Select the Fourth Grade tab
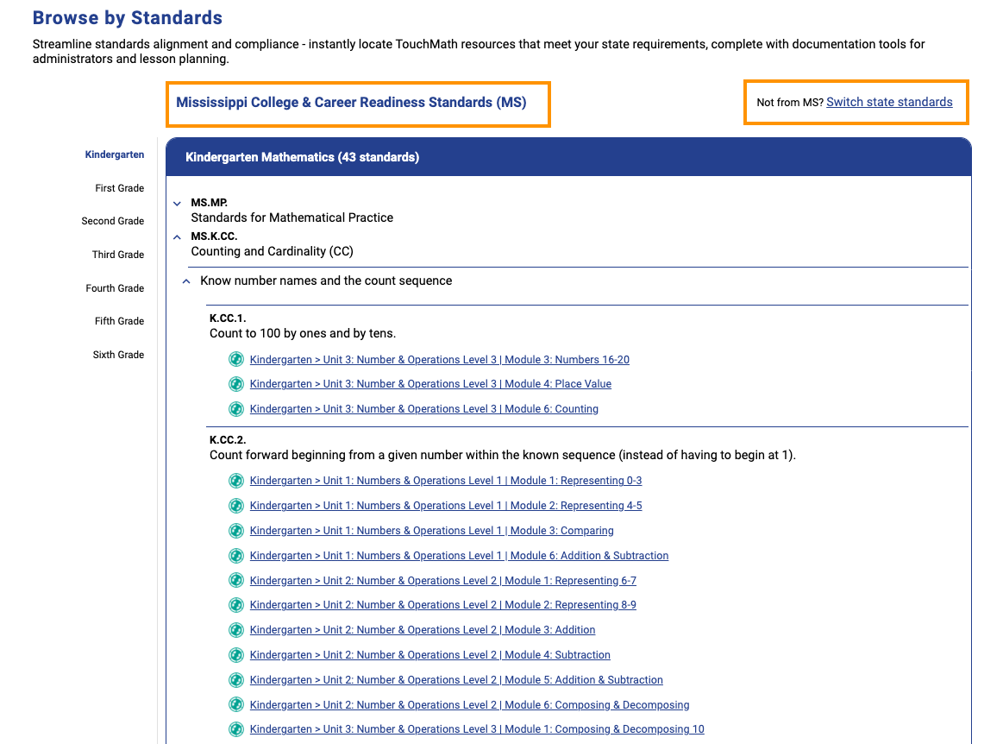 (x=115, y=288)
